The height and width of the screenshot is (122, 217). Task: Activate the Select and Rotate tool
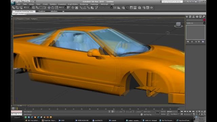coord(53,7)
